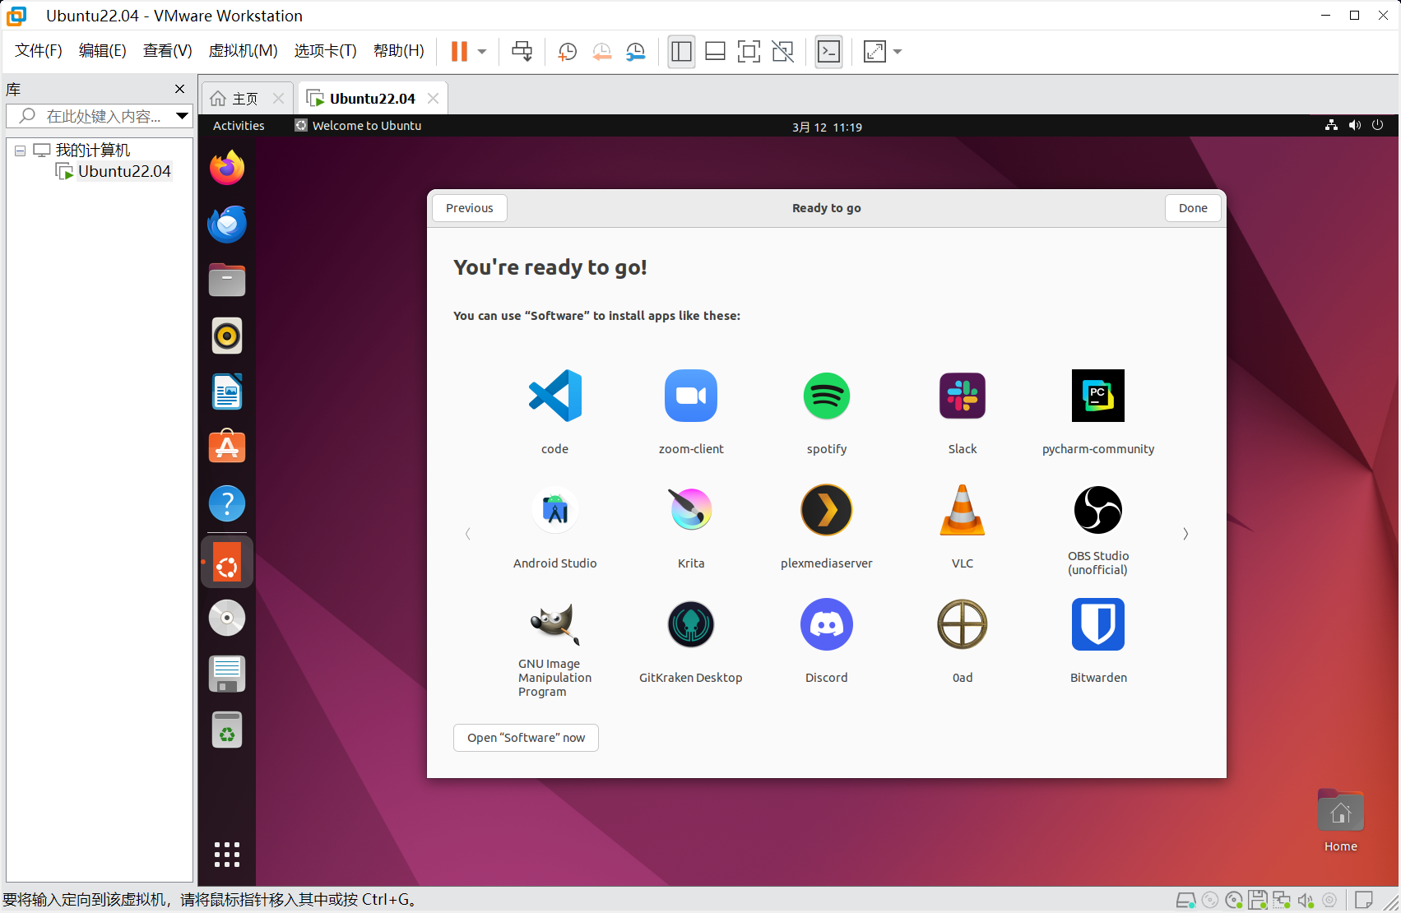Toggle the VMware library sidebar view

(681, 52)
